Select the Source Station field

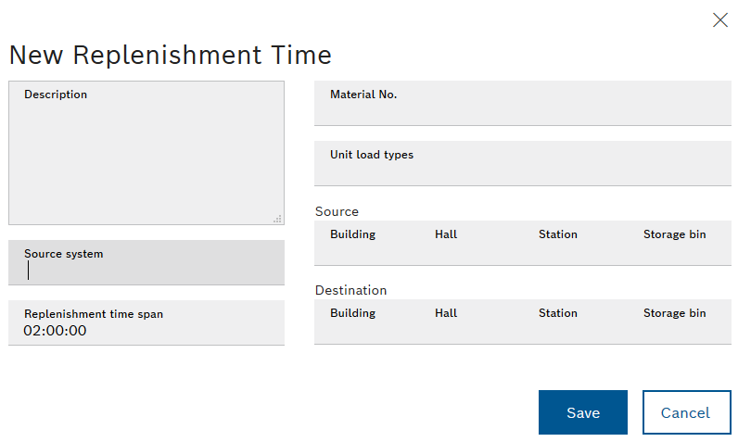click(x=575, y=243)
